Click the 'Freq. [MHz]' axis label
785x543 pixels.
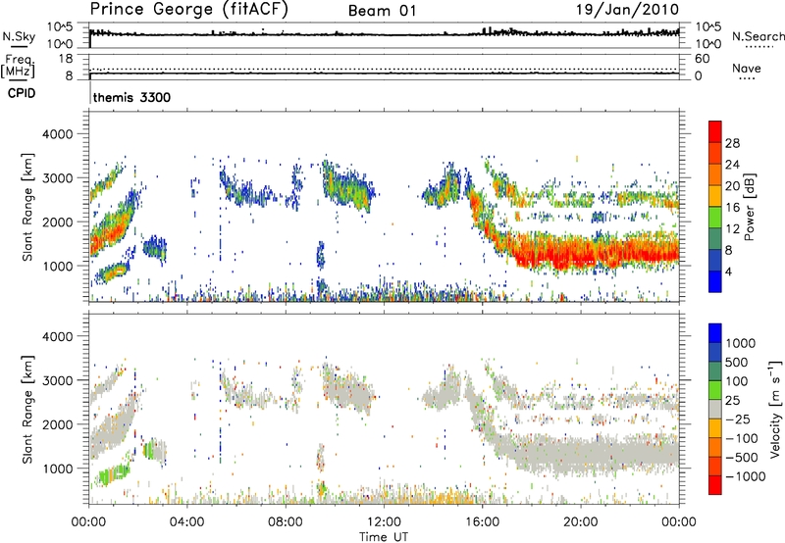tap(18, 66)
